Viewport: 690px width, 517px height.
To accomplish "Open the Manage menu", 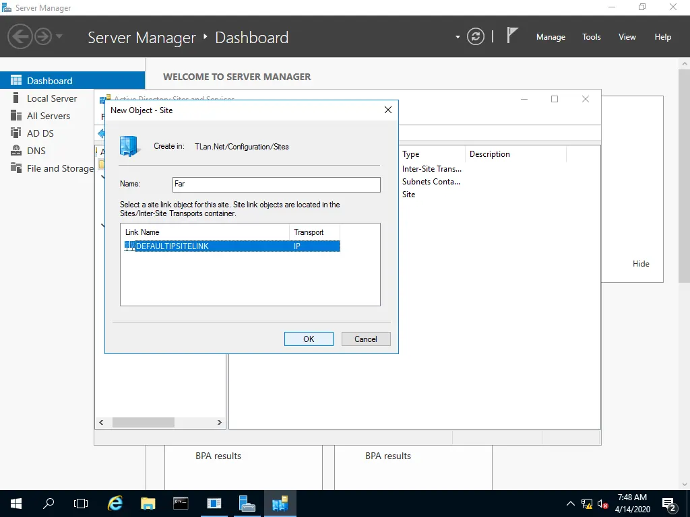I will click(551, 37).
